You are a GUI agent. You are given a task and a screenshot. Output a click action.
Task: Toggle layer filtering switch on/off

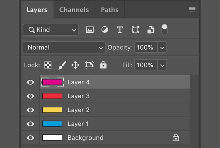[165, 30]
